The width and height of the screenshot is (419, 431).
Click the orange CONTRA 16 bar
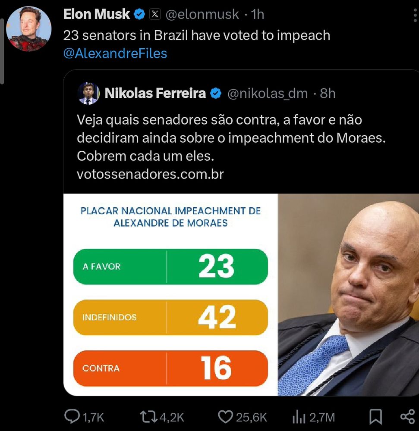pos(170,368)
